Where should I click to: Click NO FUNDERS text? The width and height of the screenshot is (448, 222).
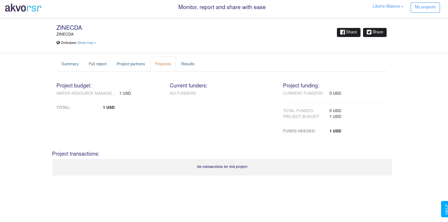point(183,93)
